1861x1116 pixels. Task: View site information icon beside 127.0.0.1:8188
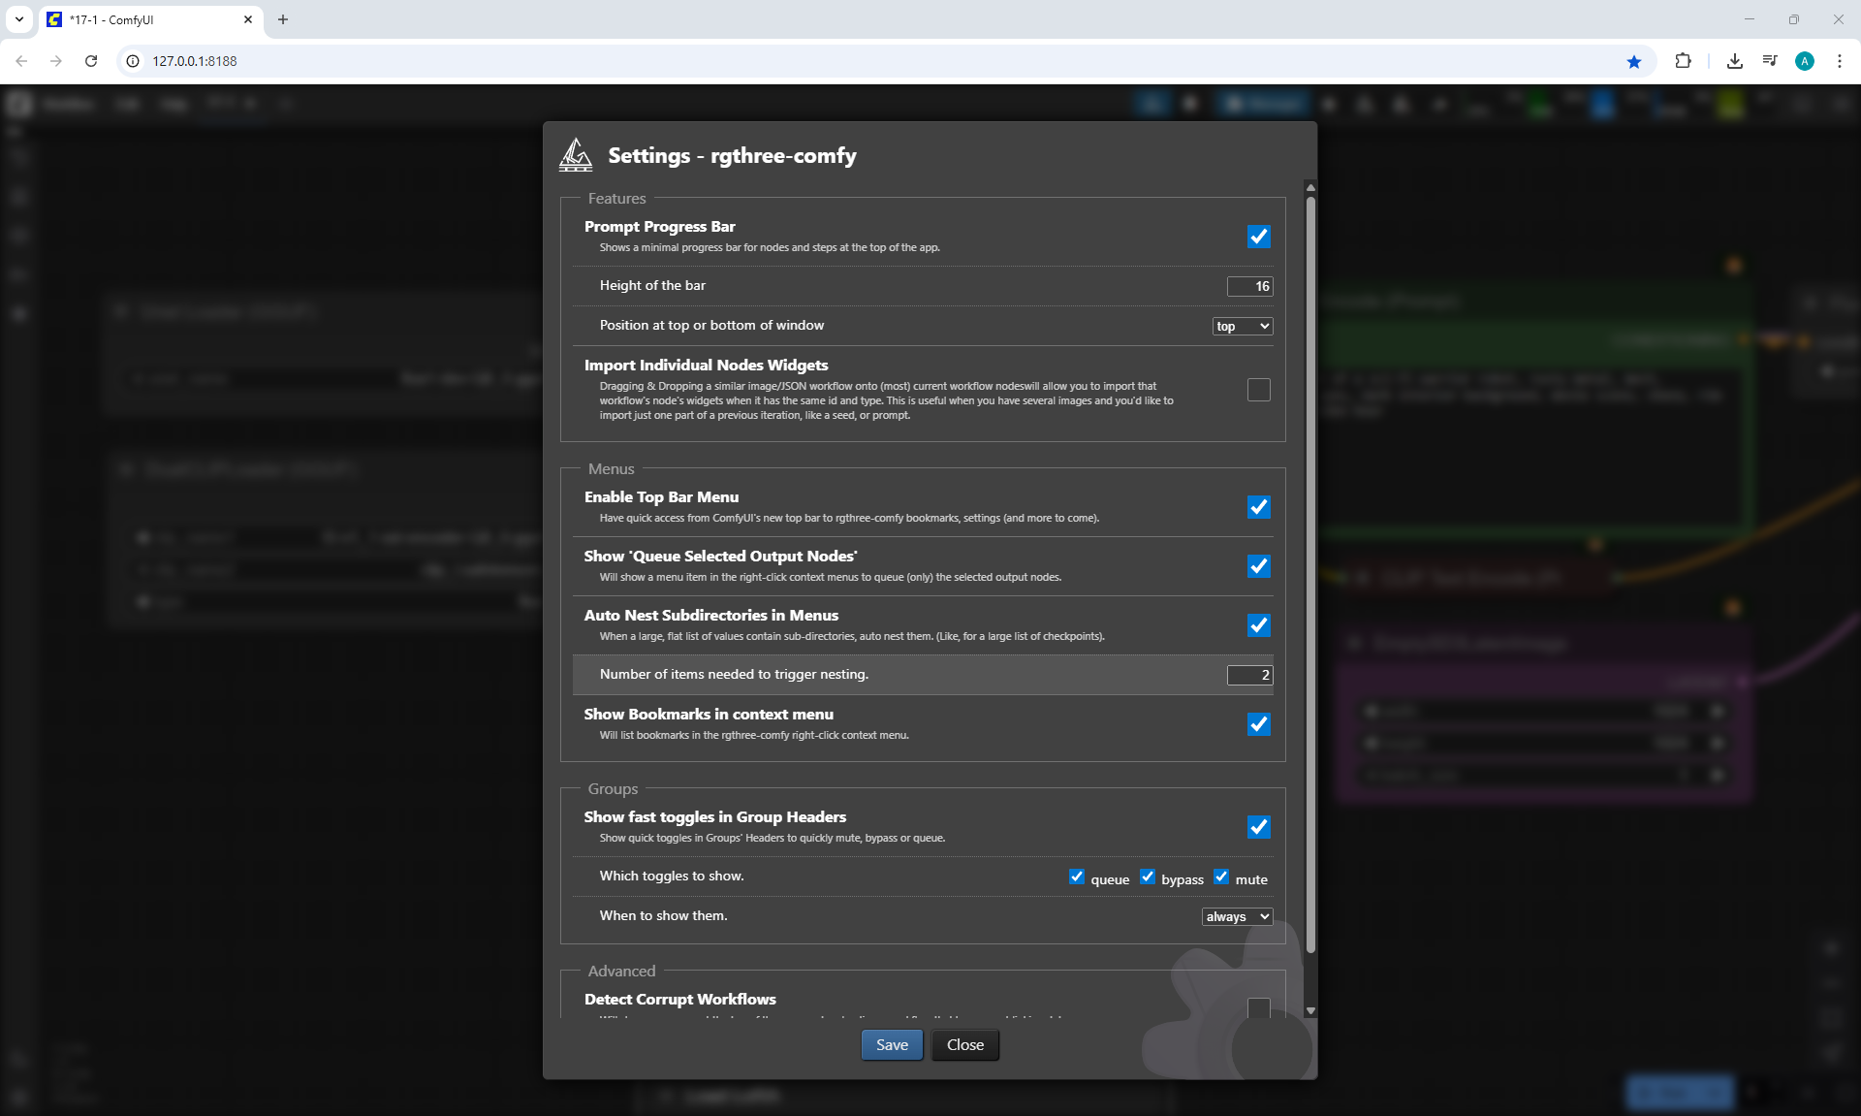coord(134,61)
